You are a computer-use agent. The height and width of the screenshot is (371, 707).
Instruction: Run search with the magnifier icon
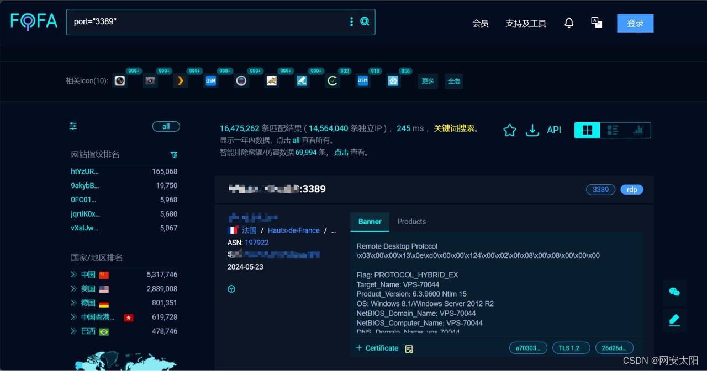pos(365,22)
